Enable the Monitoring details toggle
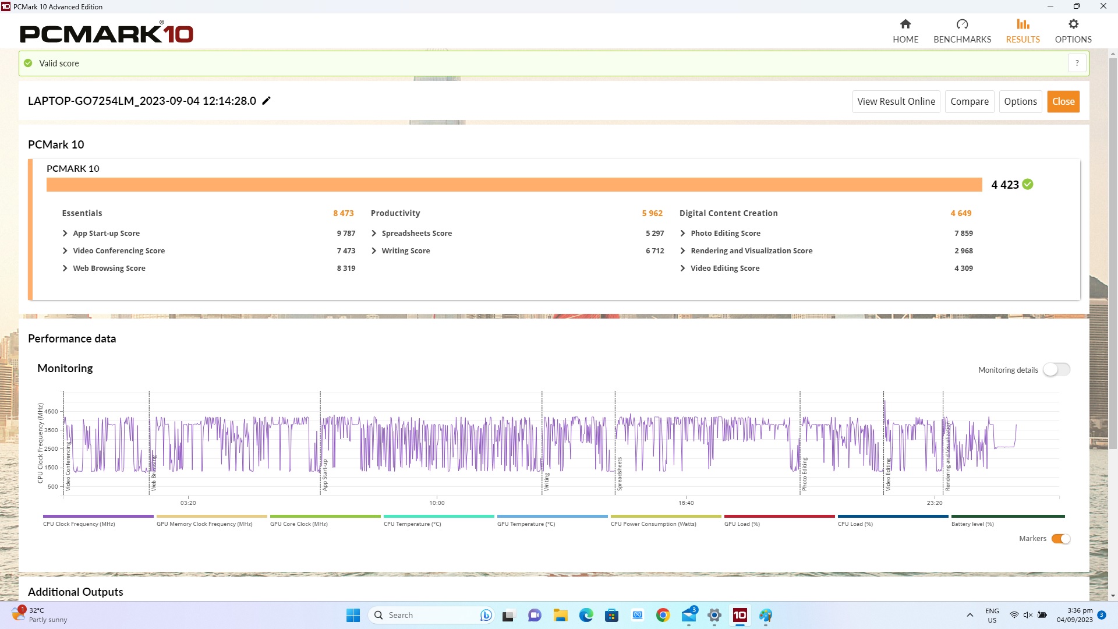 pos(1056,370)
